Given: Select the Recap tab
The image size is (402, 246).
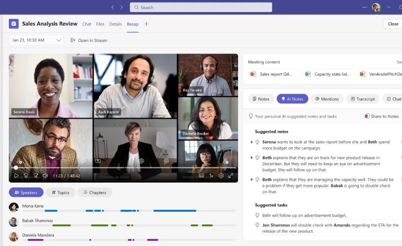Looking at the screenshot, I should (x=133, y=24).
